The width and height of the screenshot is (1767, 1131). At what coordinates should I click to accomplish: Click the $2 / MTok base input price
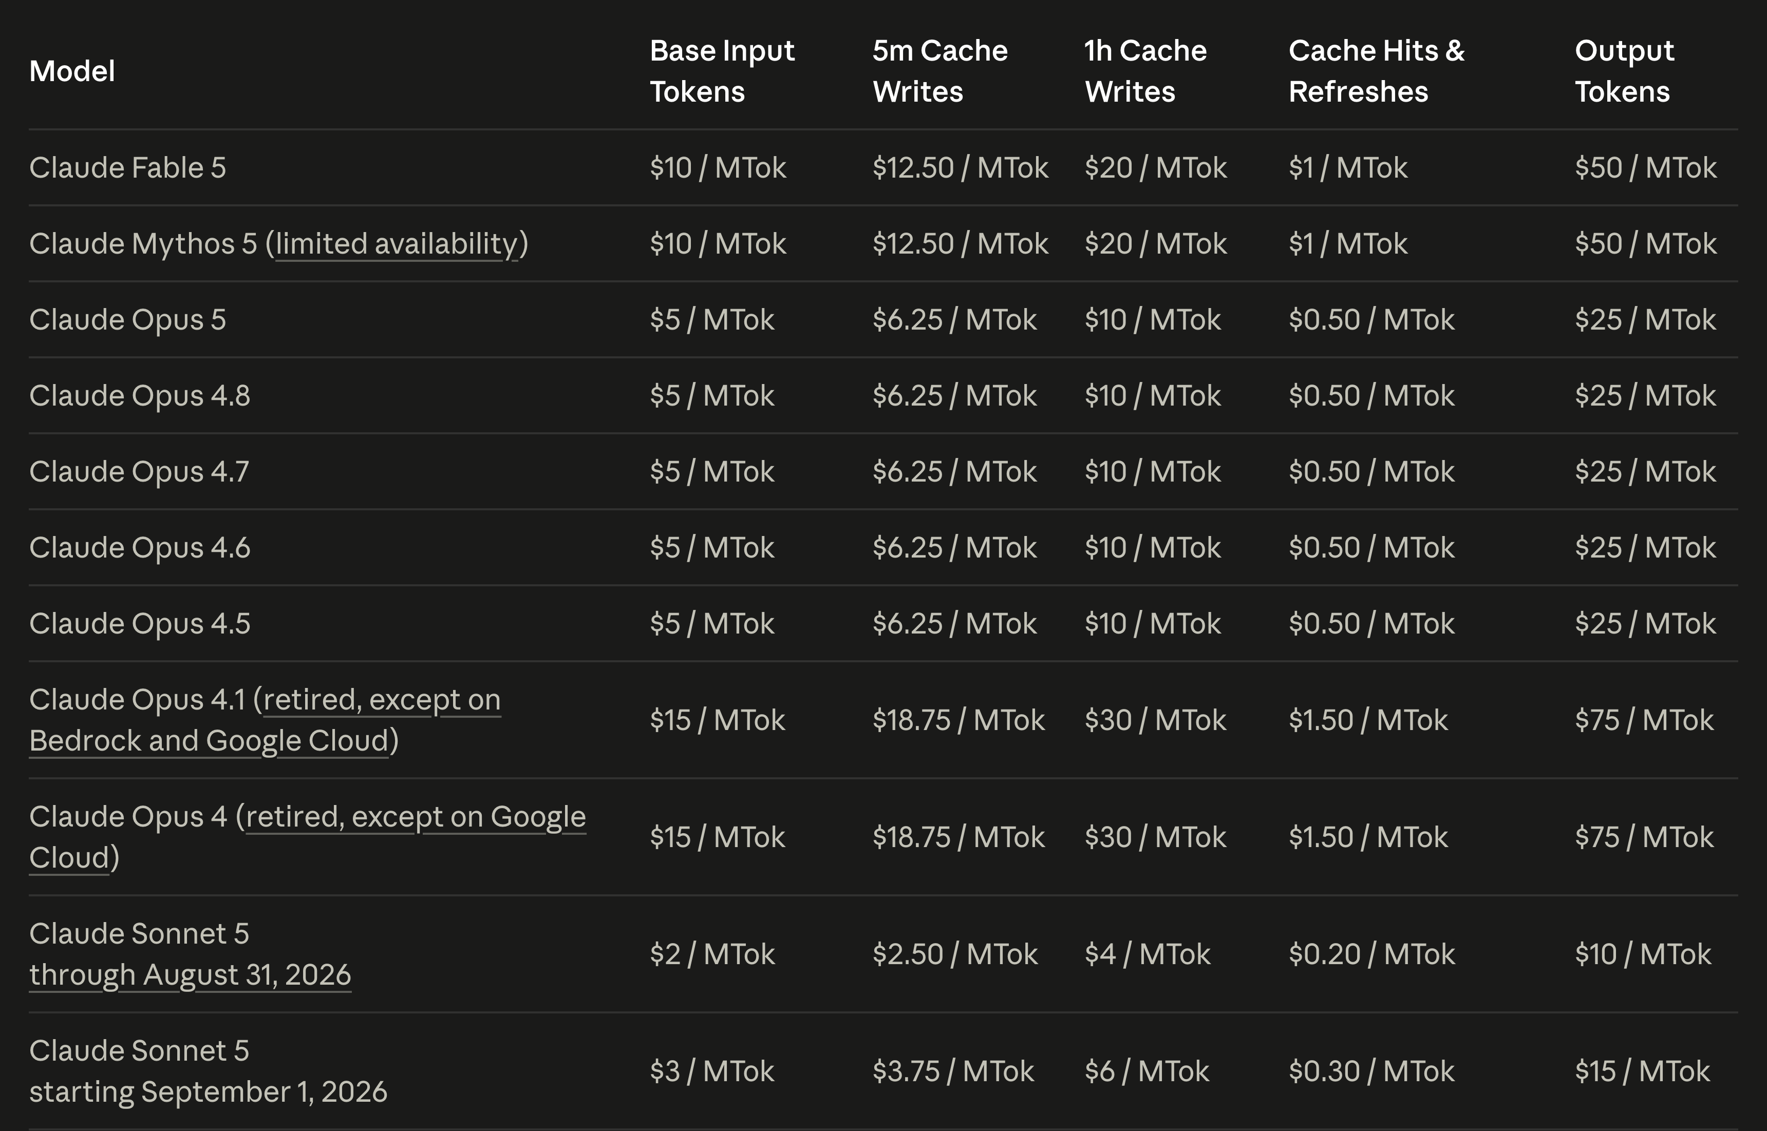pos(712,954)
